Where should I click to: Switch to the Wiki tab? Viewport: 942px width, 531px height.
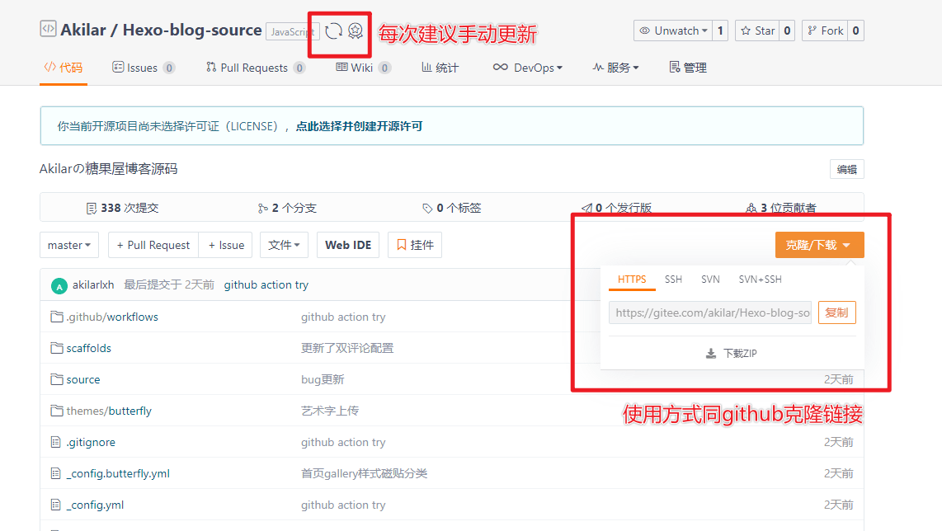coord(361,68)
